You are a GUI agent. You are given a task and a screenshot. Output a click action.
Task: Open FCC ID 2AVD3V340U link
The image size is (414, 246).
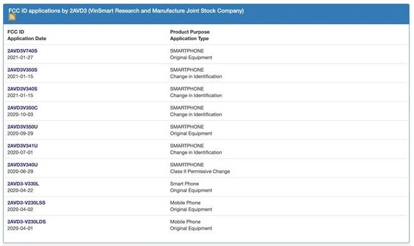[23, 165]
